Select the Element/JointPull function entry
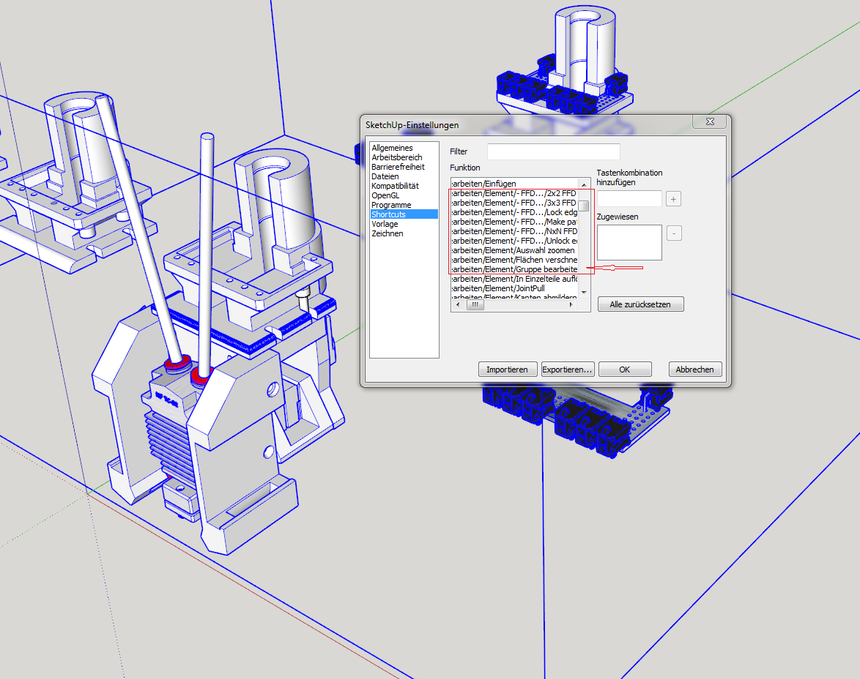The image size is (860, 679). (513, 288)
